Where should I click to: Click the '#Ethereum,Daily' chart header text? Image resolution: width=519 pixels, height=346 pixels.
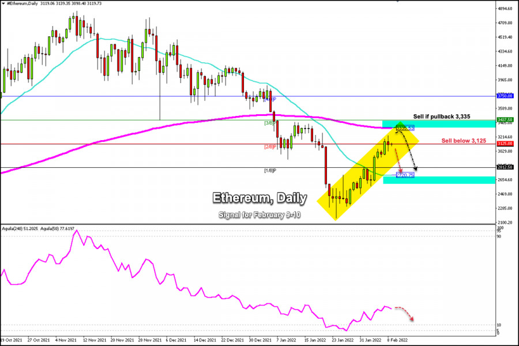[22, 3]
